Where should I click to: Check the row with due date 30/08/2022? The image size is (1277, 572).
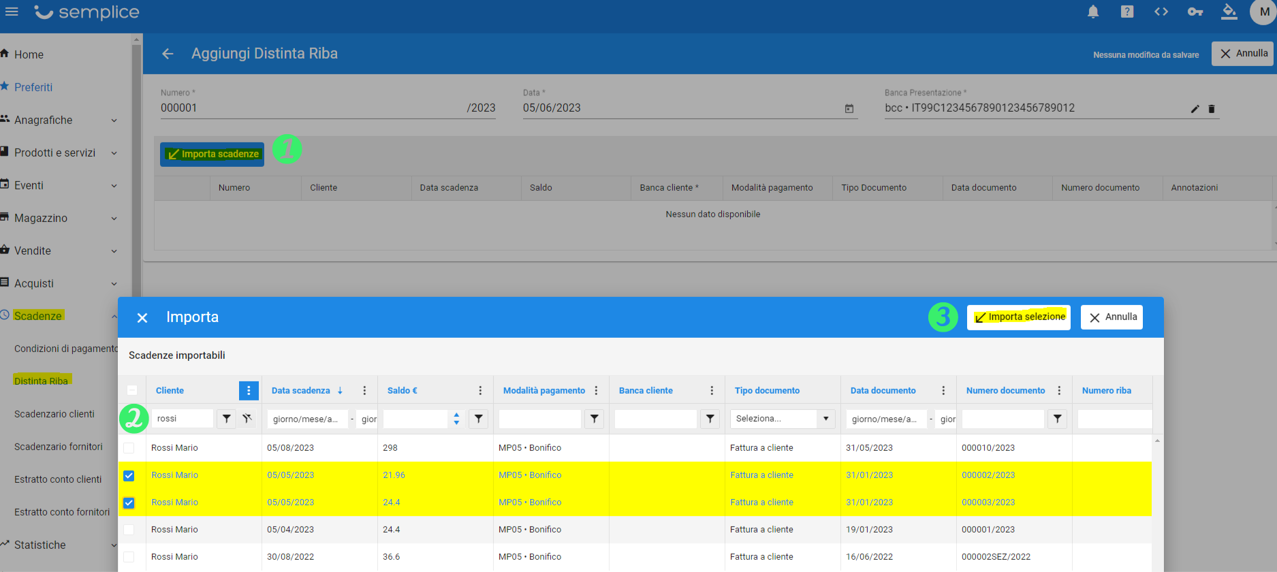coord(129,557)
